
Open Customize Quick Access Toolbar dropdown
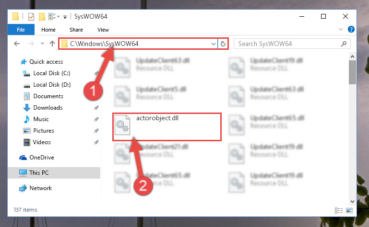65,17
